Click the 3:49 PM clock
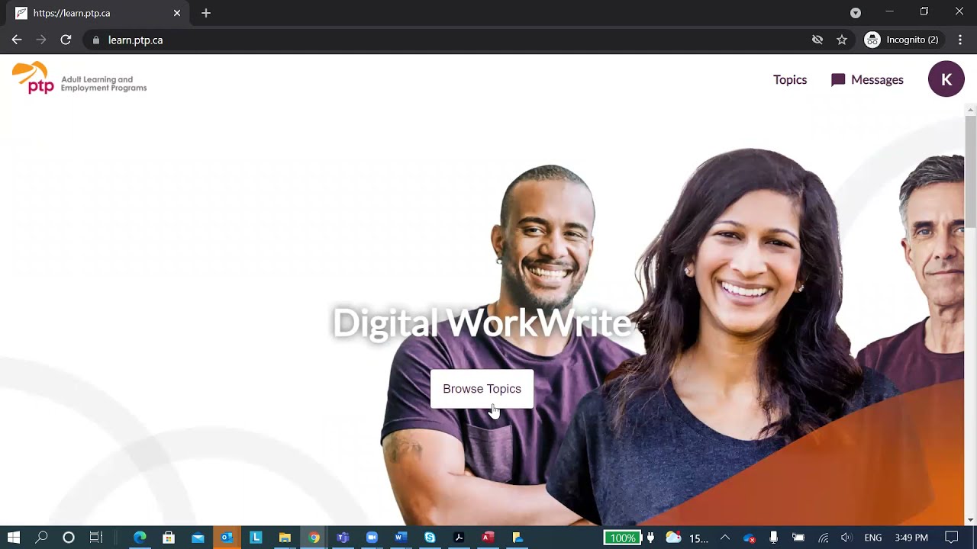The height and width of the screenshot is (549, 977). click(x=911, y=538)
